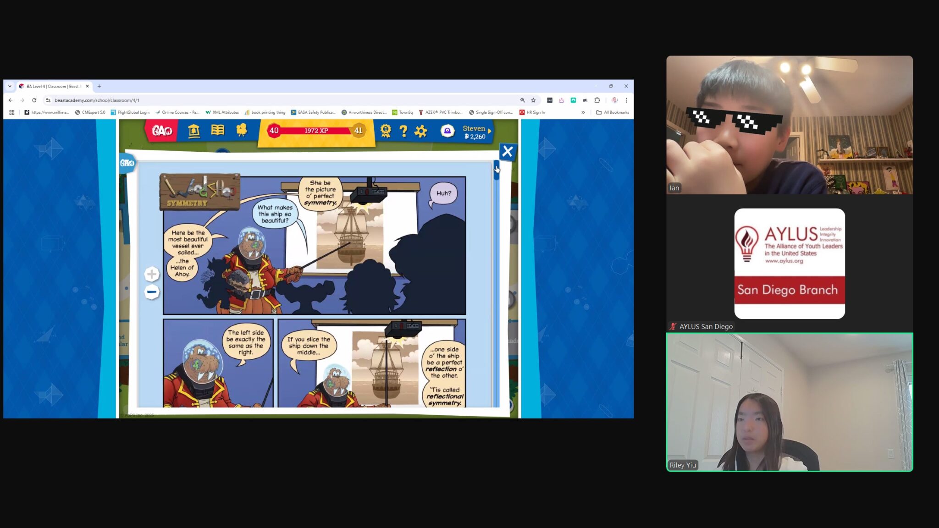The image size is (939, 528).
Task: Open Beast Academy settings gear
Action: pos(420,132)
